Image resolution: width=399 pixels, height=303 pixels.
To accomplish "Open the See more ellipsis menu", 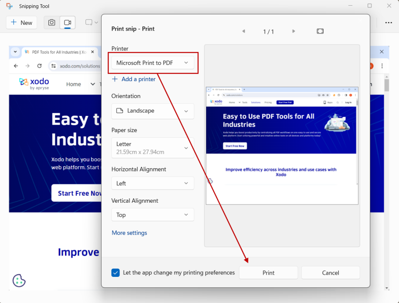I will pyautogui.click(x=389, y=22).
